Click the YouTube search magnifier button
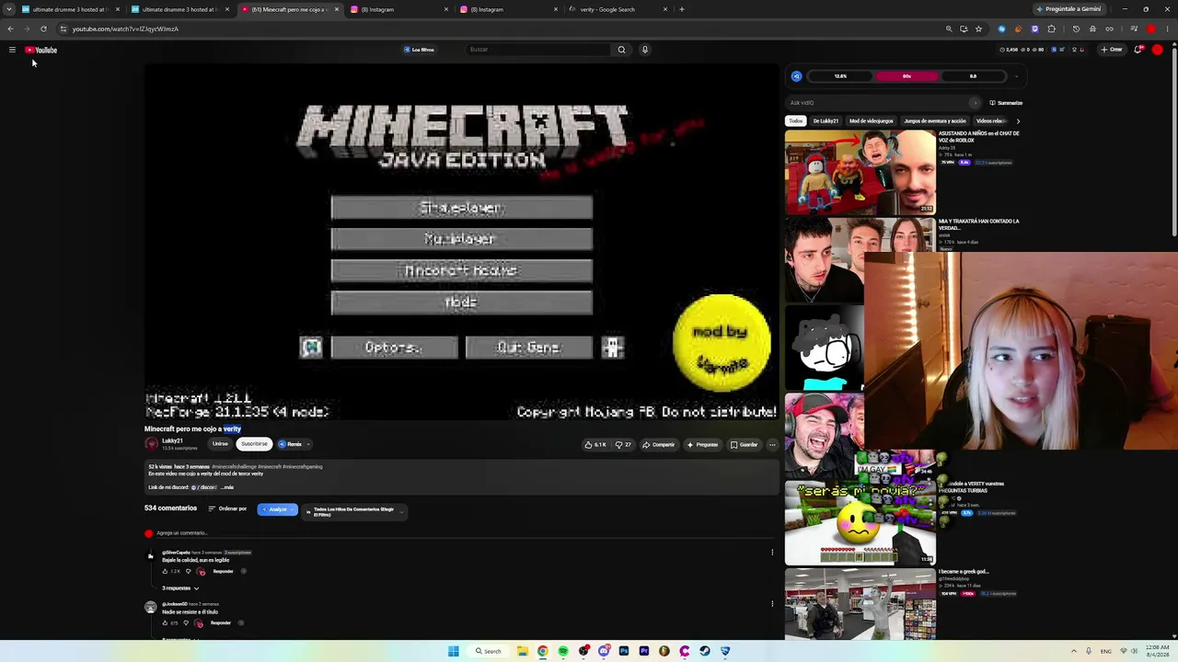This screenshot has height=662, width=1178. click(621, 50)
